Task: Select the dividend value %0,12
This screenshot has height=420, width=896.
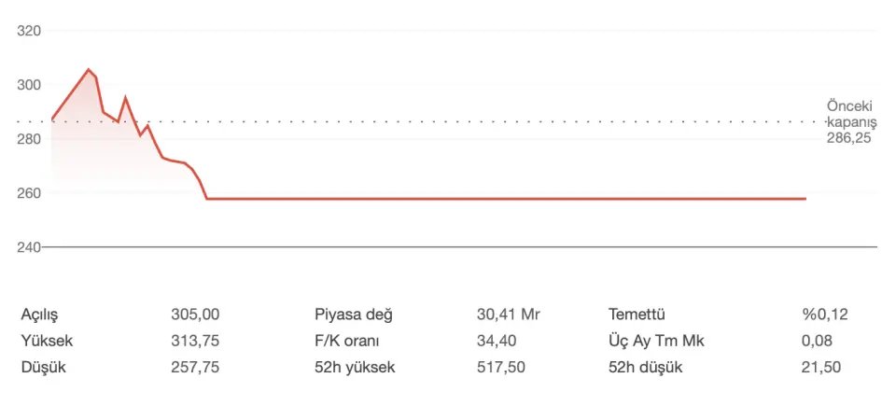Action: click(824, 315)
